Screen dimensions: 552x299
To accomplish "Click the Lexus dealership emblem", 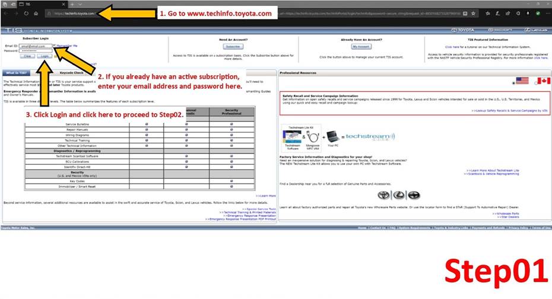I will click(398, 195).
